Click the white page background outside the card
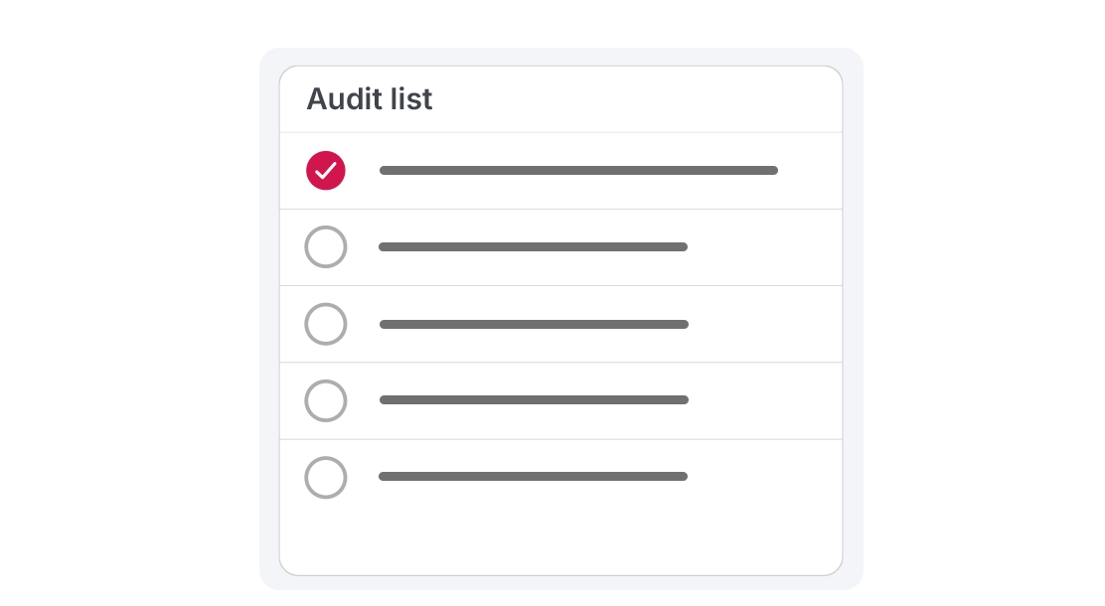The height and width of the screenshot is (606, 1105). click(127, 303)
